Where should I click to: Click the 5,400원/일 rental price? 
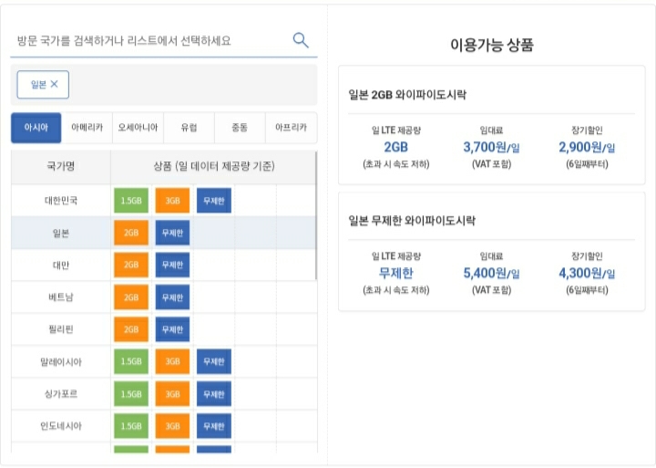[x=492, y=273]
